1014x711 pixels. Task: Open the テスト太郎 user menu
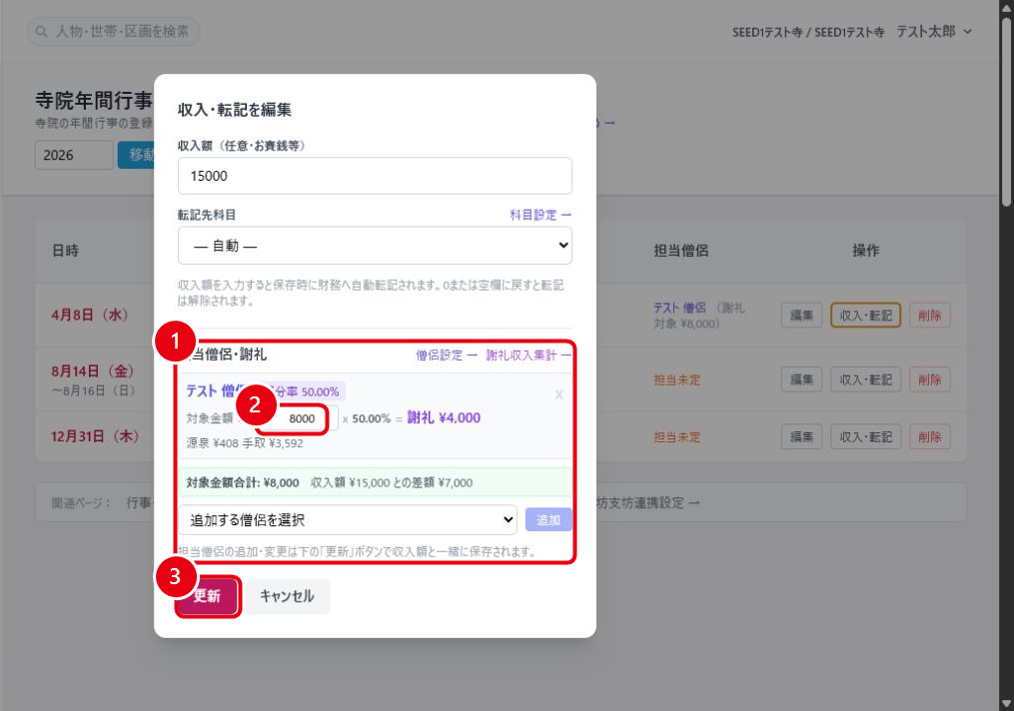pos(934,32)
